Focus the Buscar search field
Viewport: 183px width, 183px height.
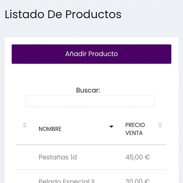coord(90,101)
